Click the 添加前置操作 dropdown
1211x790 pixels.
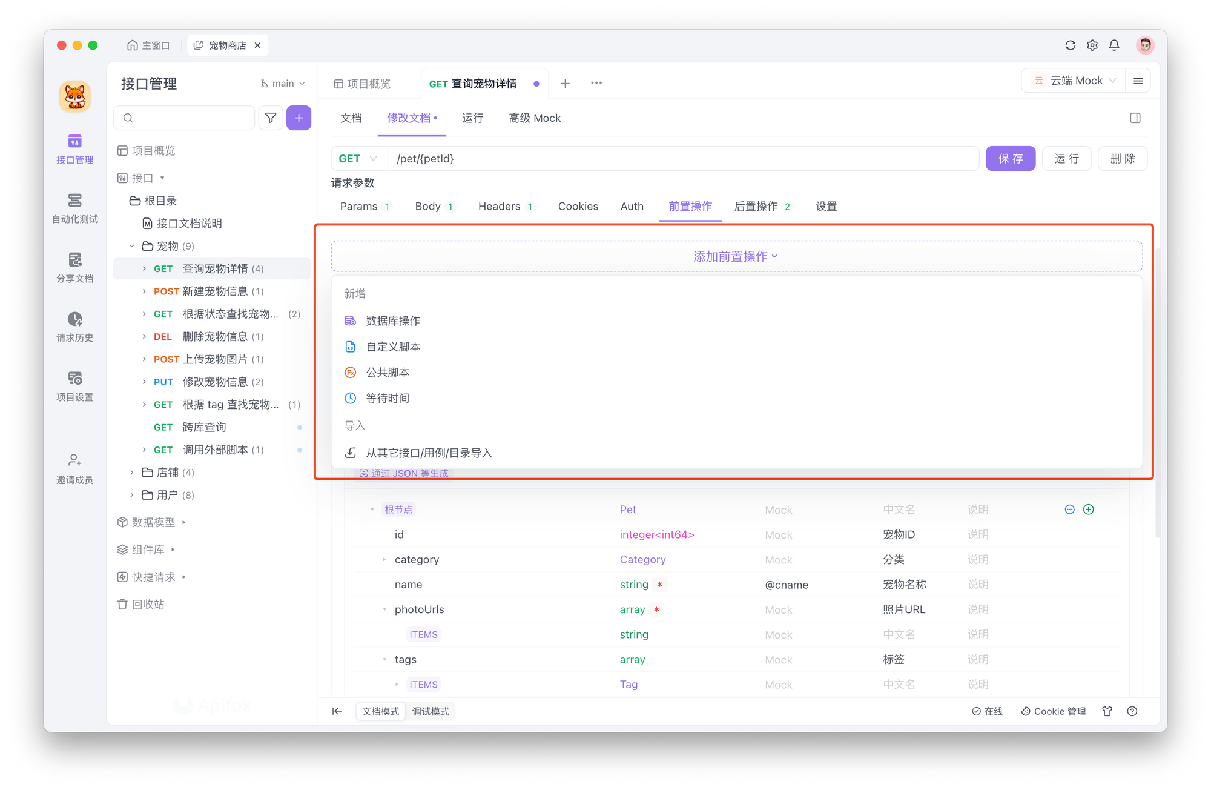736,256
